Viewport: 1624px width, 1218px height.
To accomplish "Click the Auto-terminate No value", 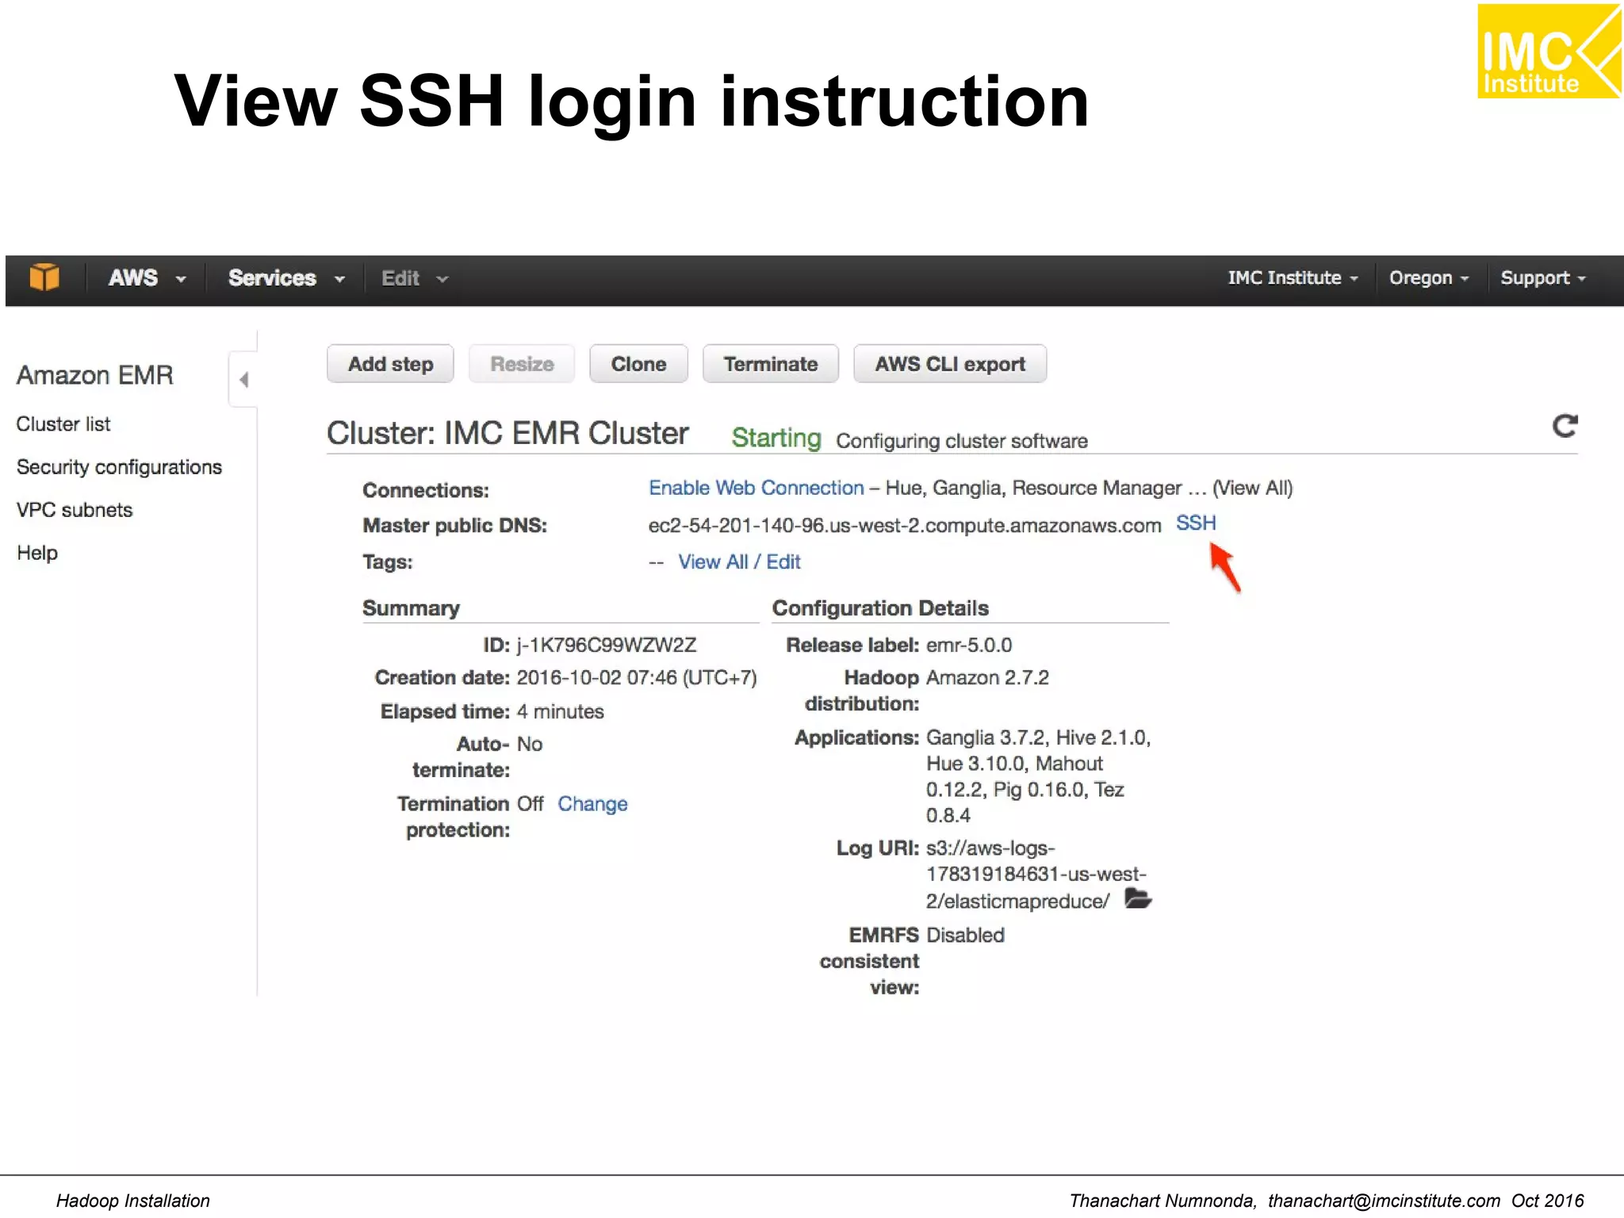I will (530, 744).
